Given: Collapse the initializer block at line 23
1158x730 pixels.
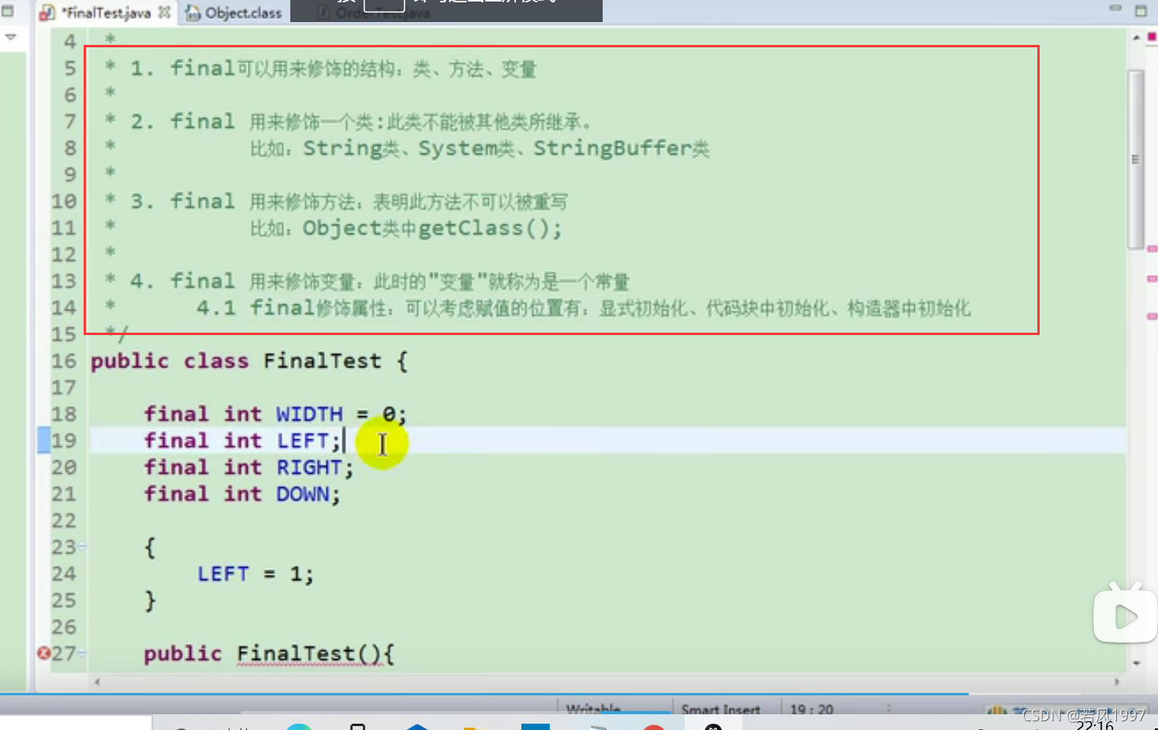Looking at the screenshot, I should (x=83, y=546).
